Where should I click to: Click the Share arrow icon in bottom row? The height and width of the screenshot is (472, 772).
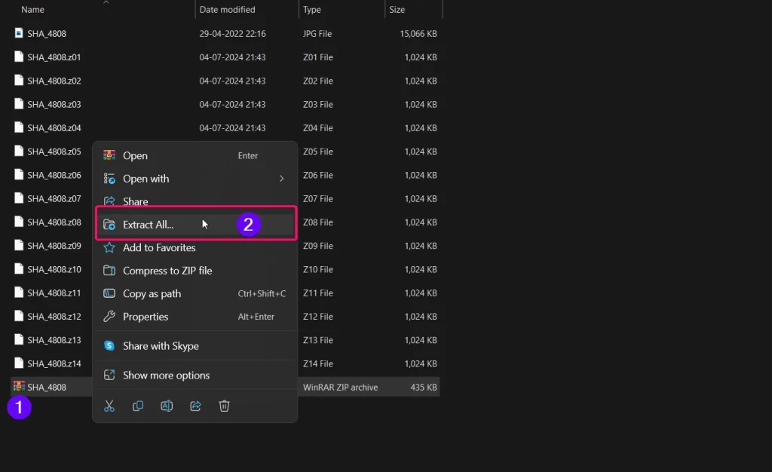click(x=195, y=406)
